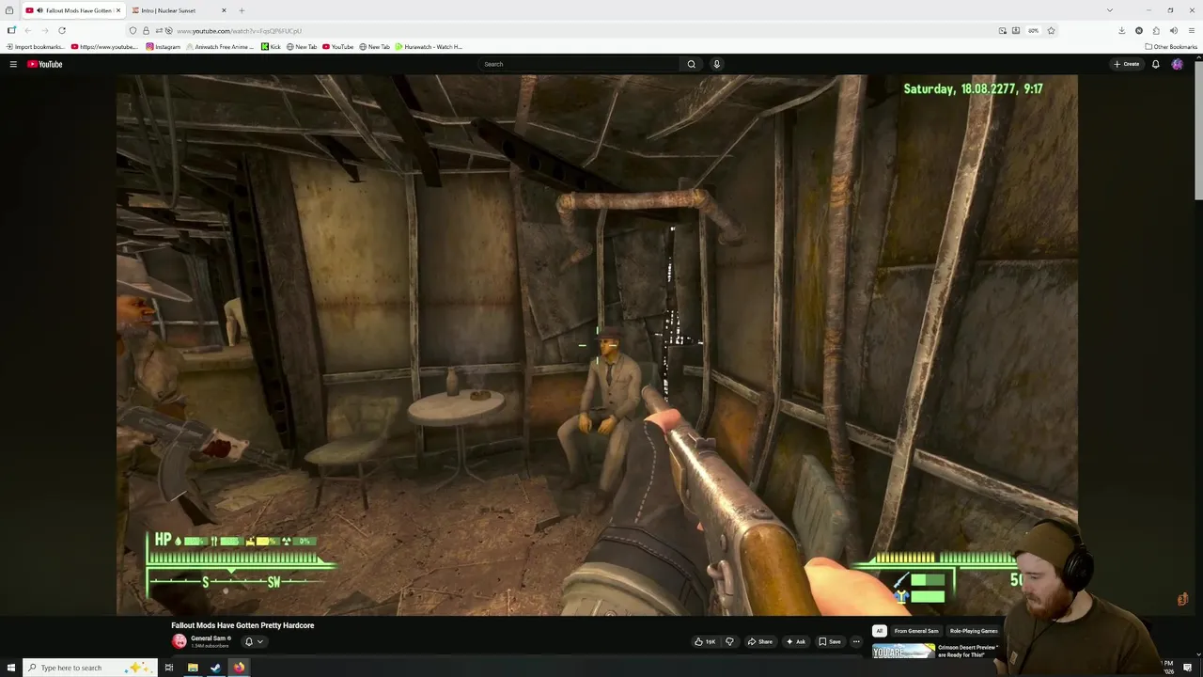Screen dimensions: 1203x677
Task: Mute the playing YouTube tab speaker icon
Action: pos(39,10)
